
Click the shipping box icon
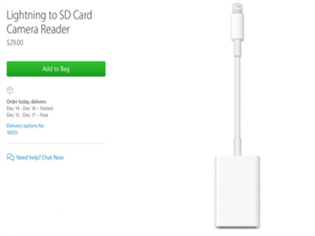click(x=10, y=90)
